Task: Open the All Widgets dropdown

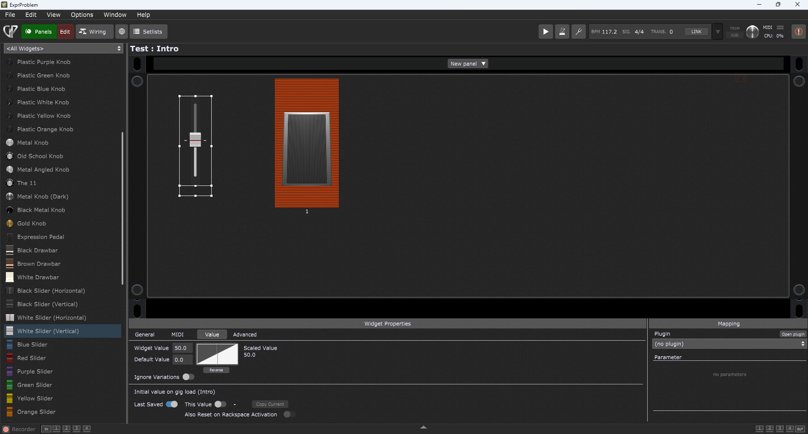Action: coord(64,48)
